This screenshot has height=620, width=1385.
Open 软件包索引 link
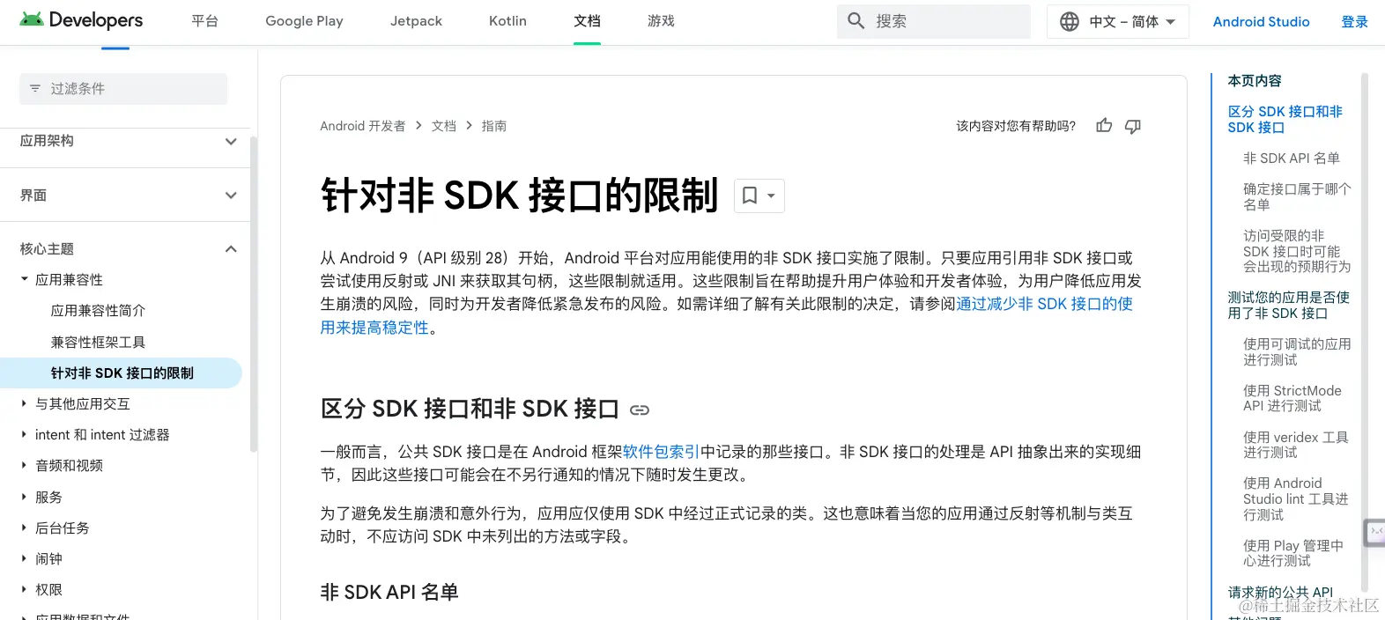click(661, 452)
